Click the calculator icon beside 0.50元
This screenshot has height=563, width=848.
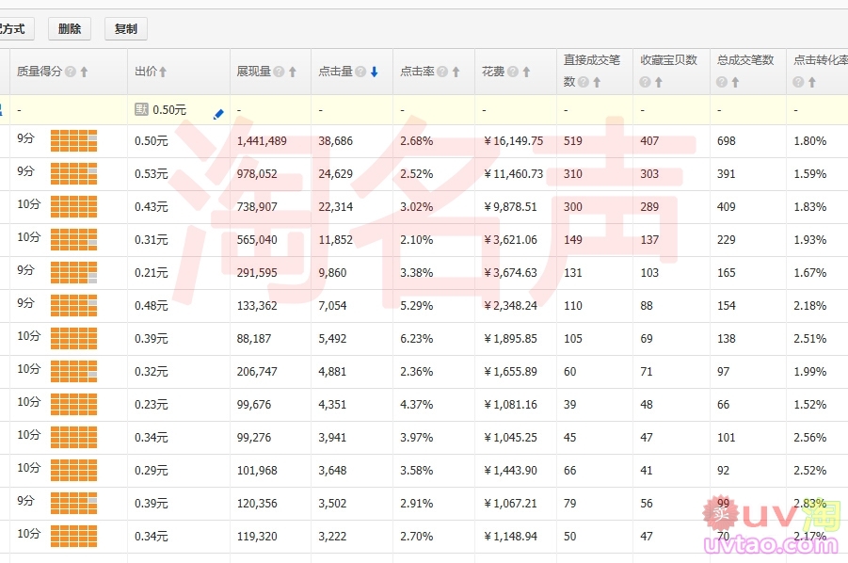[x=141, y=110]
